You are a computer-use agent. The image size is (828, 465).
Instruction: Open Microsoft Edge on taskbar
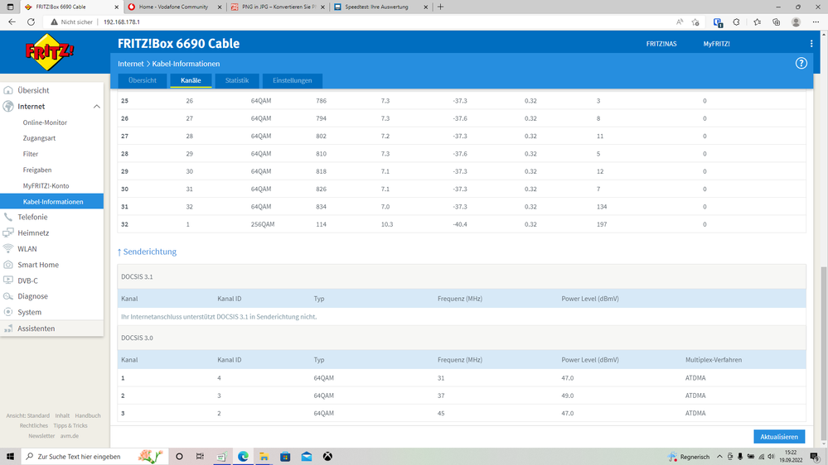pos(243,457)
